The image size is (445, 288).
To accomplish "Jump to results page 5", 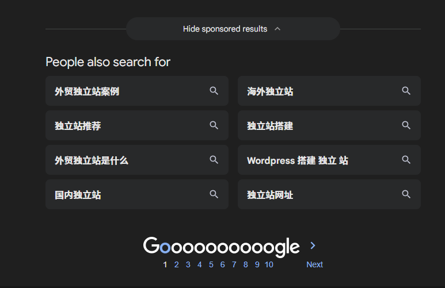I will click(x=211, y=264).
